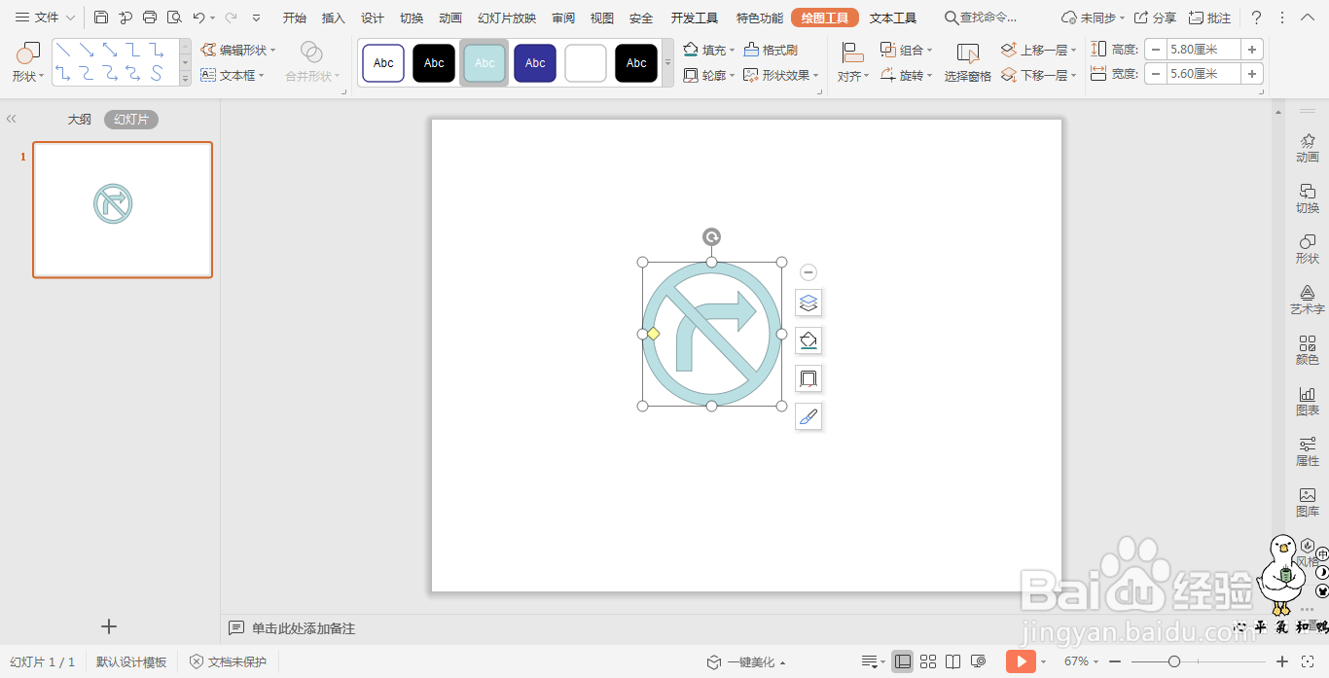The width and height of the screenshot is (1329, 678).
Task: Switch to the Insert (插入) tab
Action: tap(334, 18)
